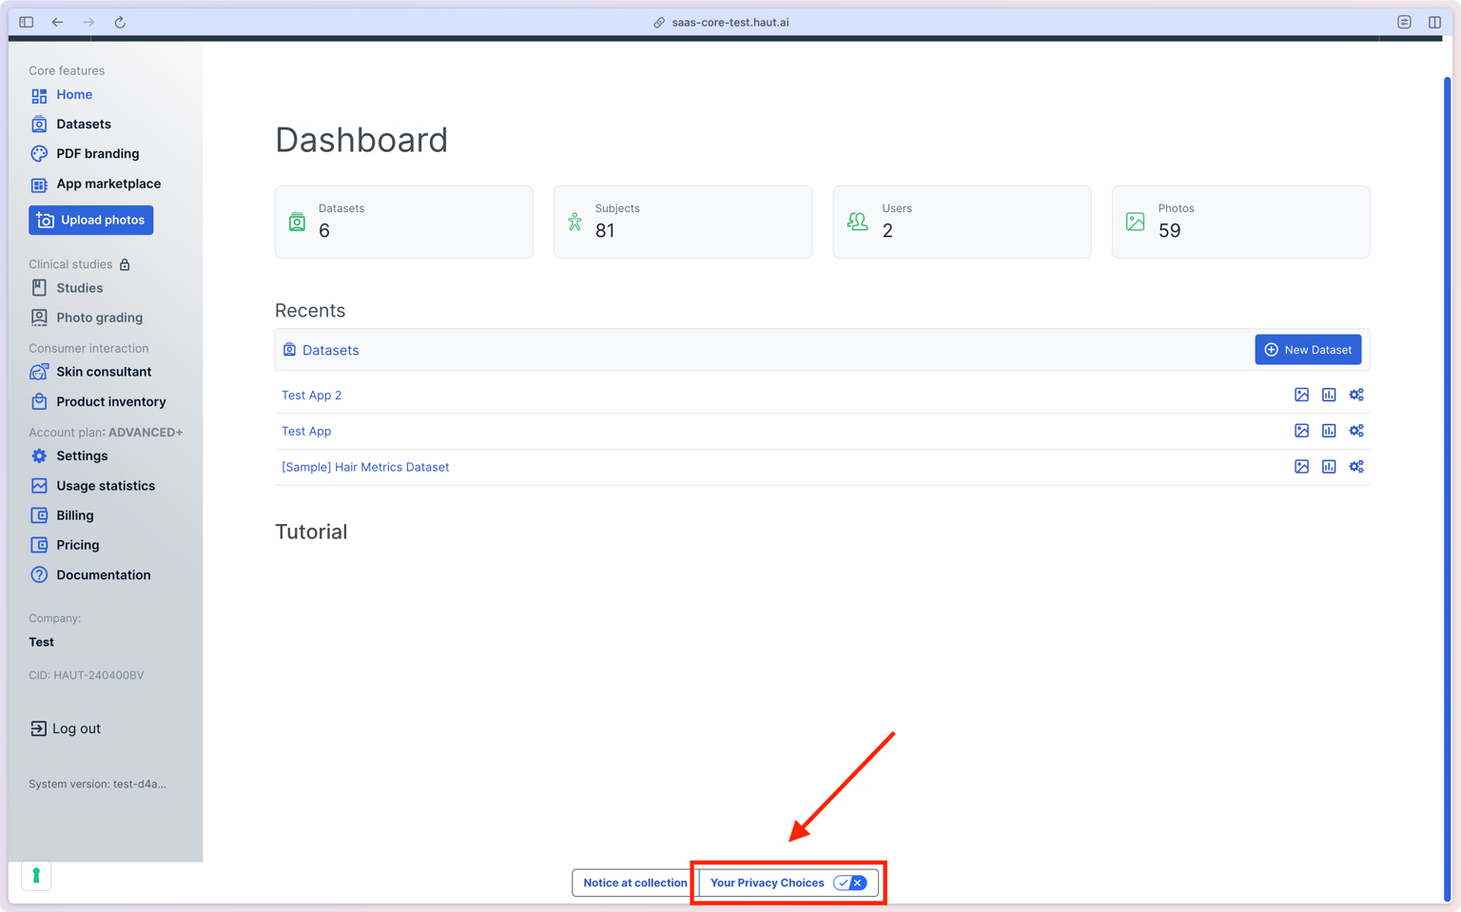Click the Upload photos button
The image size is (1461, 912).
(x=91, y=220)
